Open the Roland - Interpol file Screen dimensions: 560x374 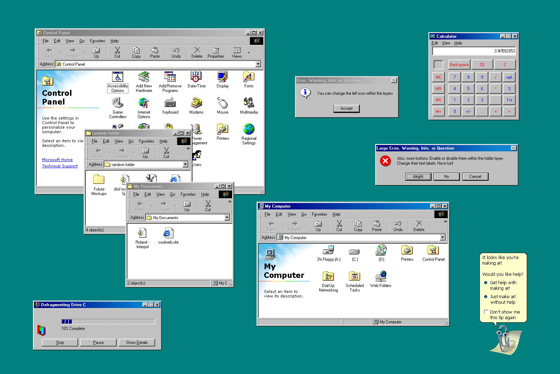142,238
